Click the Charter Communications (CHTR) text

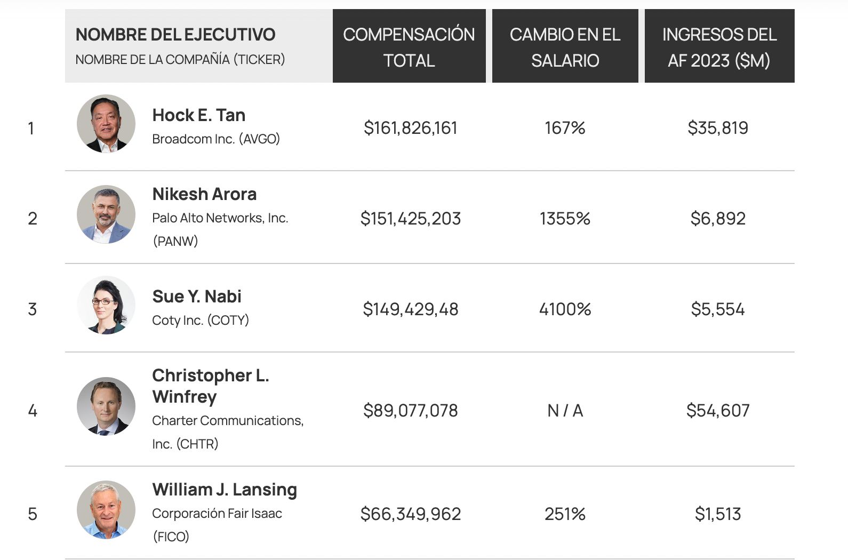227,431
